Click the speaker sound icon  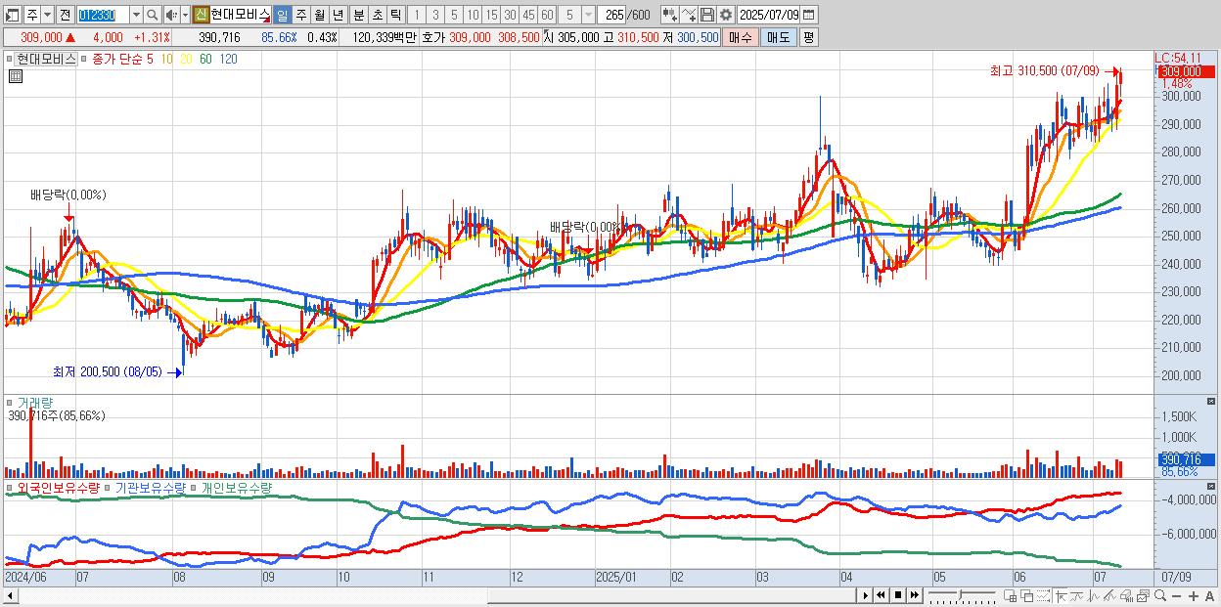[170, 15]
